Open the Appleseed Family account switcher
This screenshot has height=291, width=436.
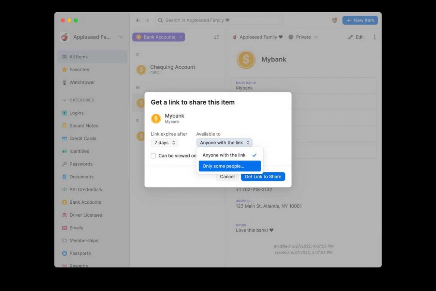pos(92,37)
